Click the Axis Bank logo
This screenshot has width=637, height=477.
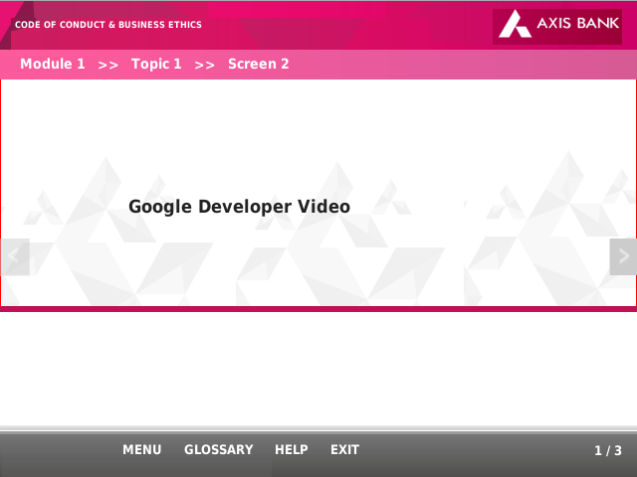pos(557,27)
